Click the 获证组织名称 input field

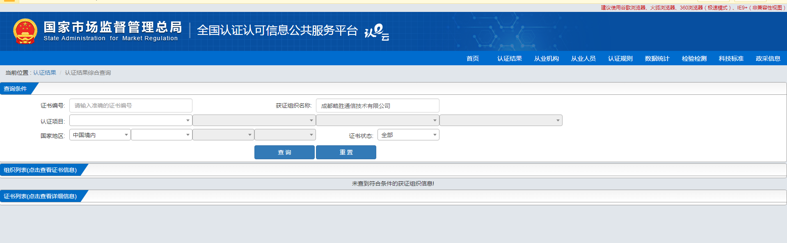377,105
